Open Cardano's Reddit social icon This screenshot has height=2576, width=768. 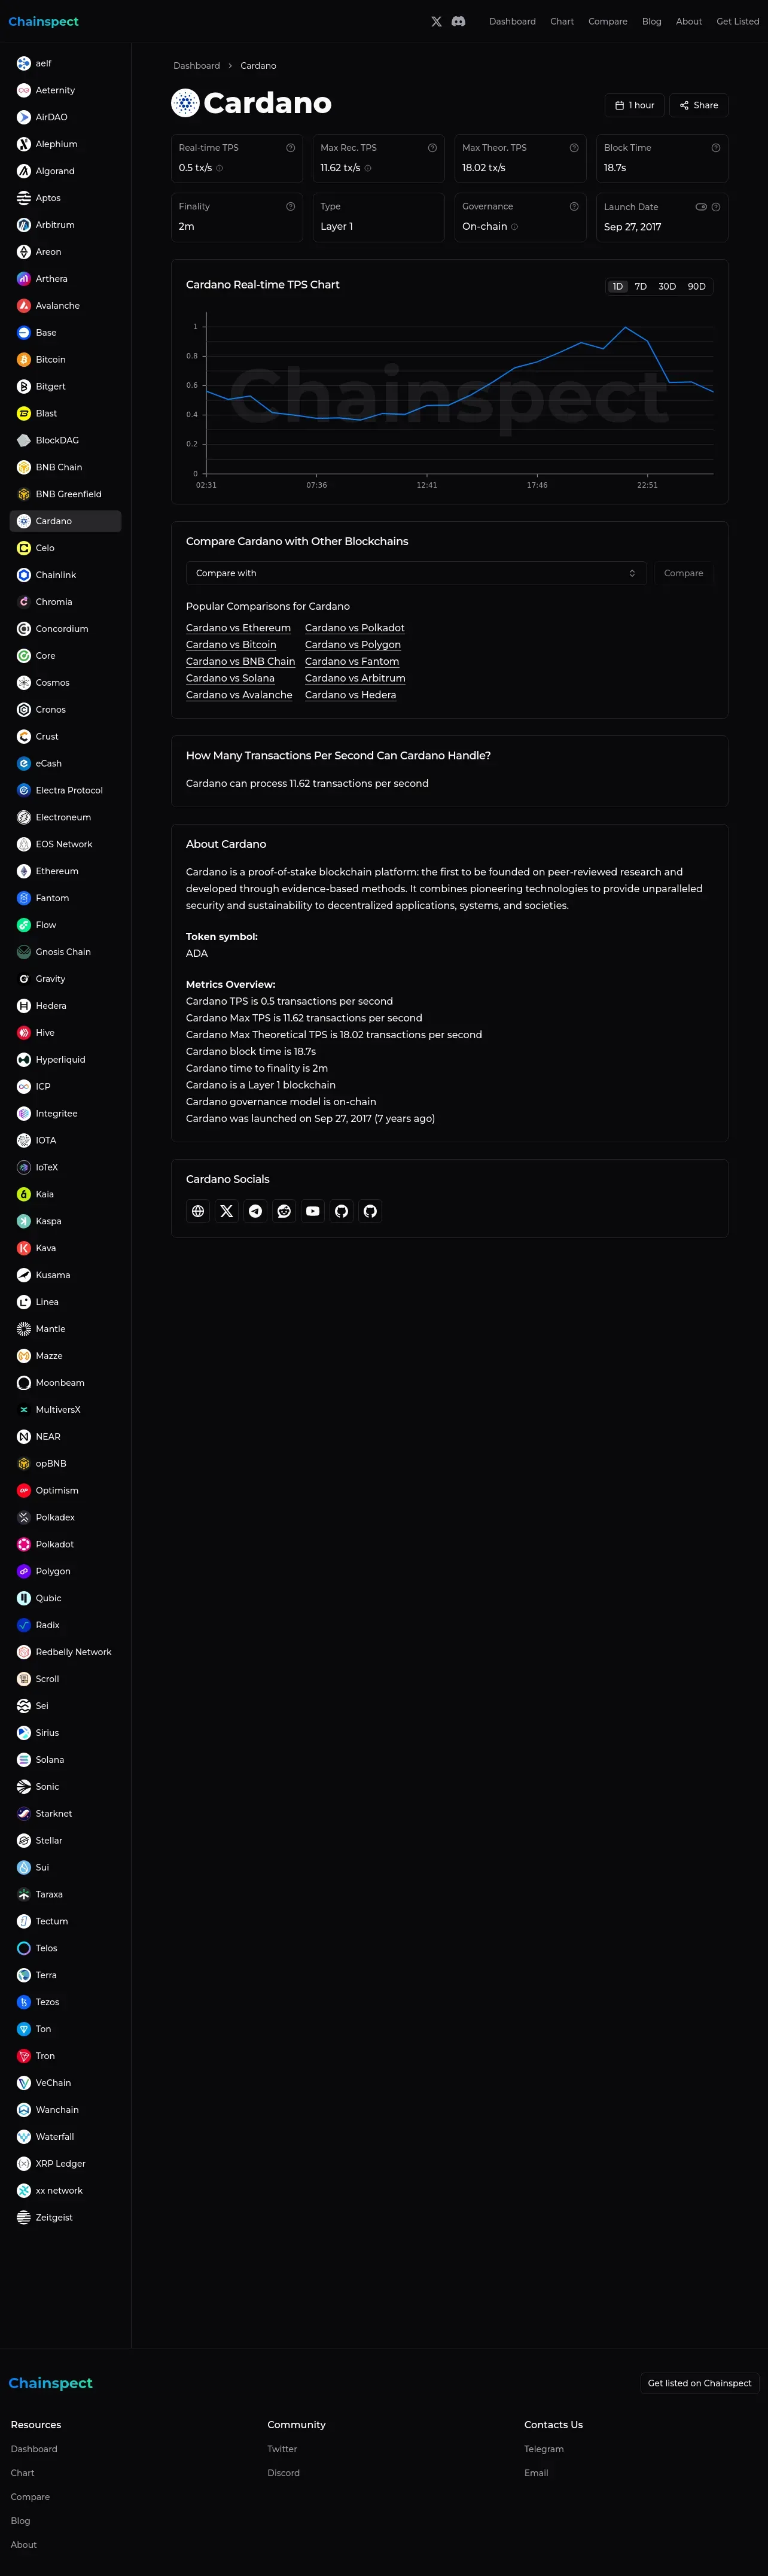click(x=284, y=1211)
